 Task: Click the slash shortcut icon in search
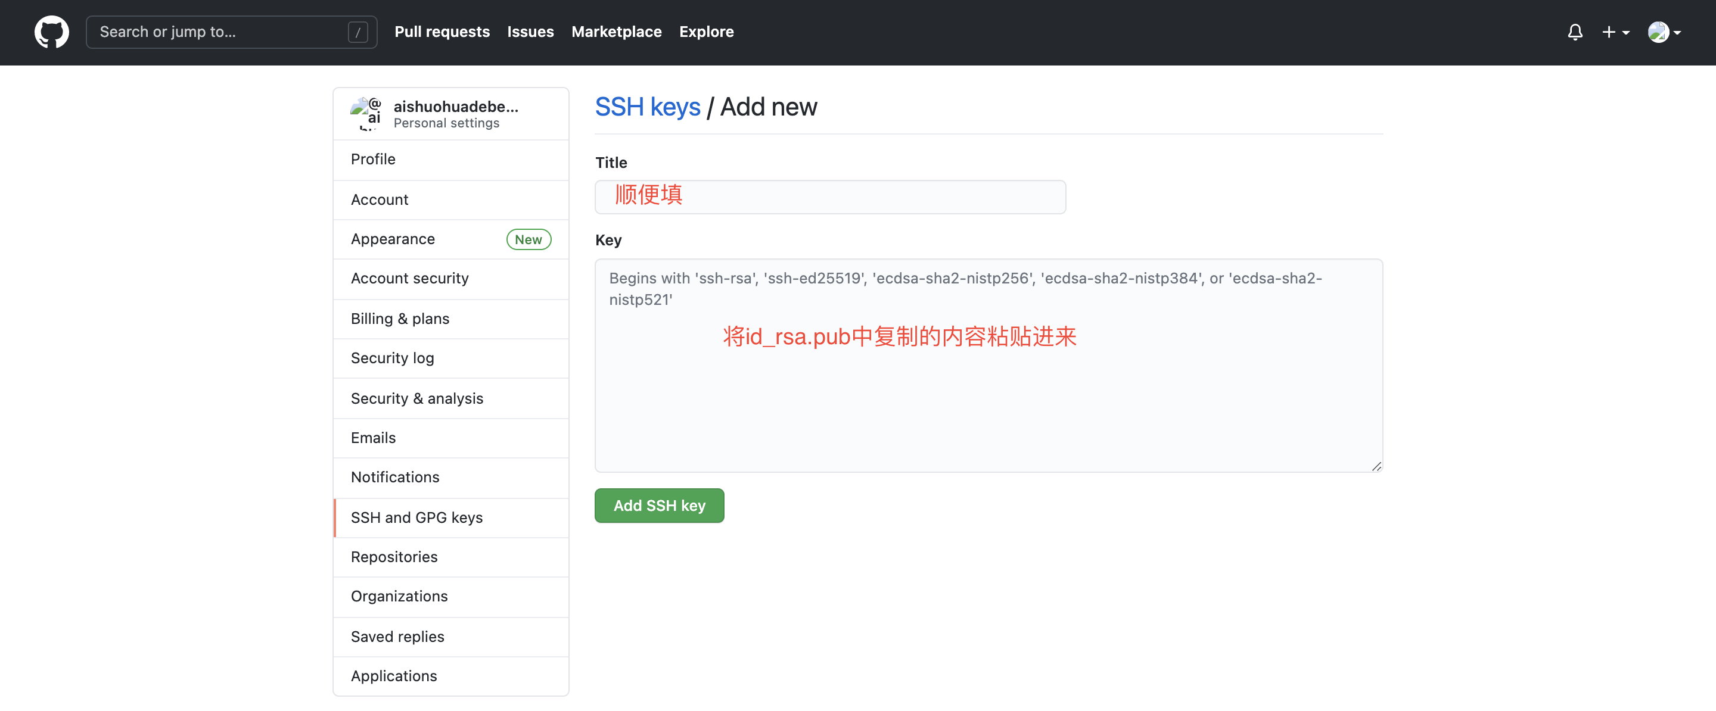point(357,32)
